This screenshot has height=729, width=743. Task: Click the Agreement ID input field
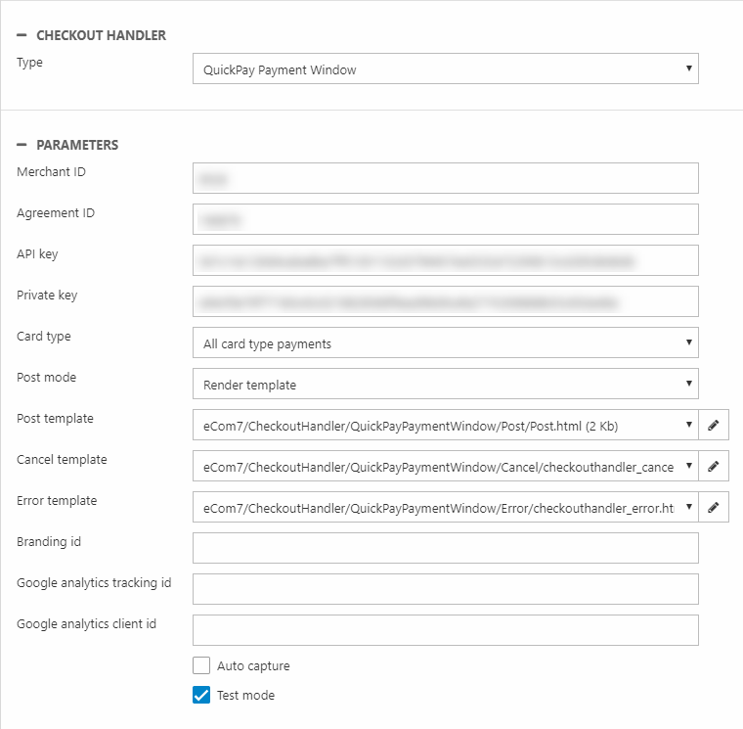click(x=445, y=219)
